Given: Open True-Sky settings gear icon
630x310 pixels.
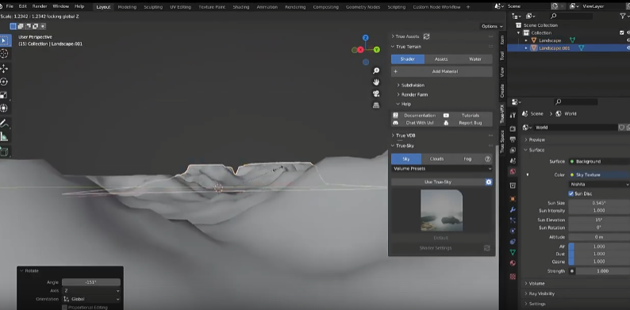Looking at the screenshot, I should click(x=489, y=182).
